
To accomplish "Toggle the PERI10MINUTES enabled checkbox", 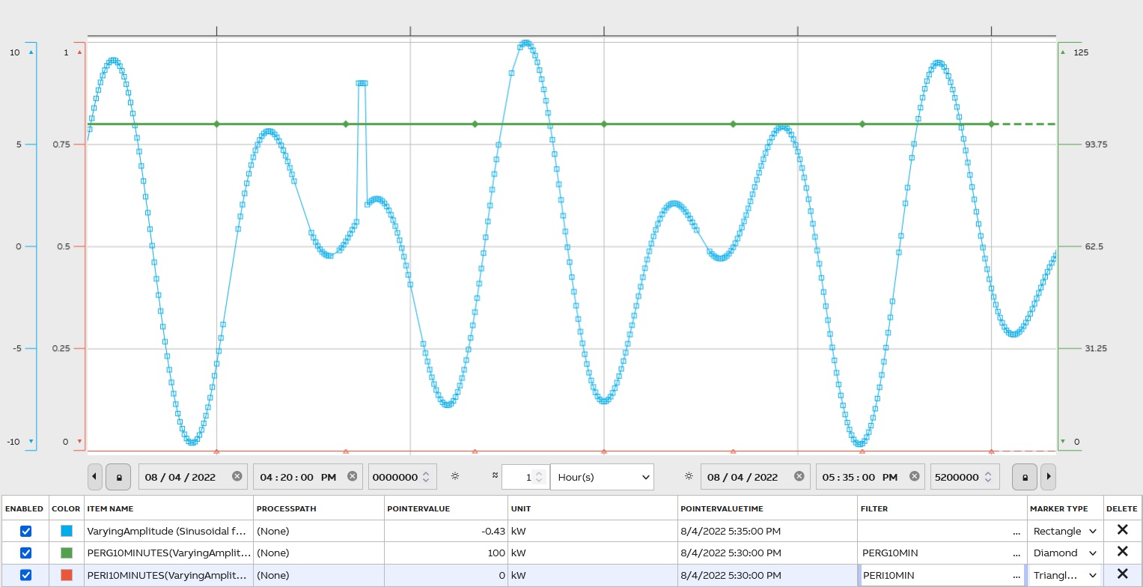I will point(25,575).
